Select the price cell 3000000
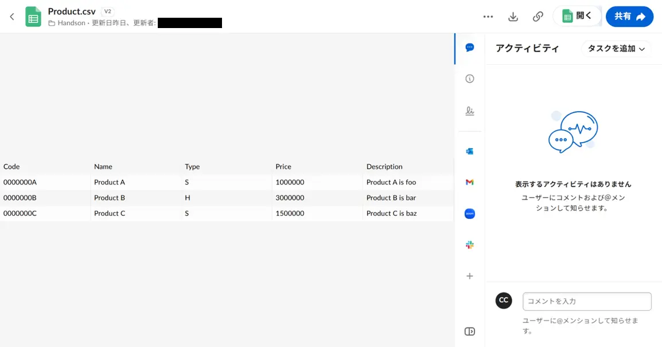Image resolution: width=662 pixels, height=347 pixels. click(x=317, y=198)
